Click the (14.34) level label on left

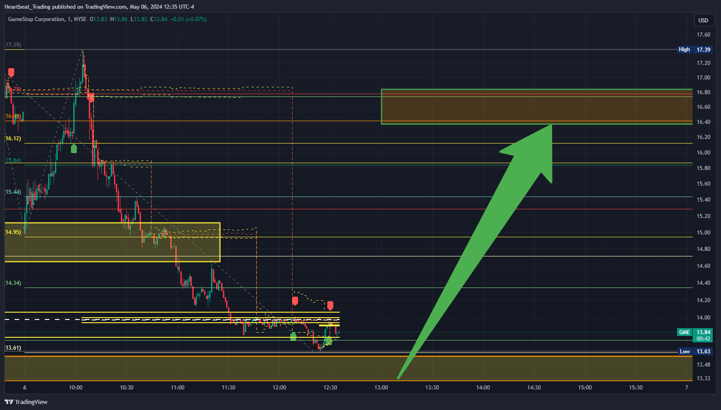click(x=13, y=283)
